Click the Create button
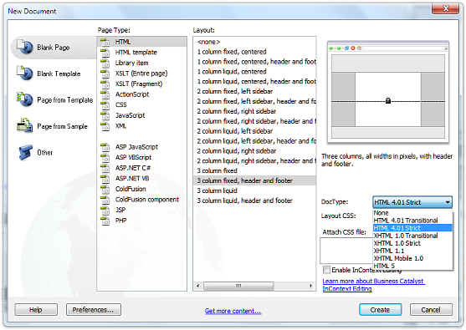466x330 pixels. 380,309
